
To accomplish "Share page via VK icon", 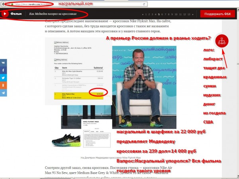I will [3, 63].
